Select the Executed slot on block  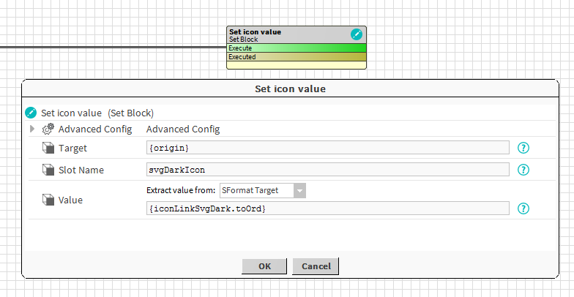point(297,56)
